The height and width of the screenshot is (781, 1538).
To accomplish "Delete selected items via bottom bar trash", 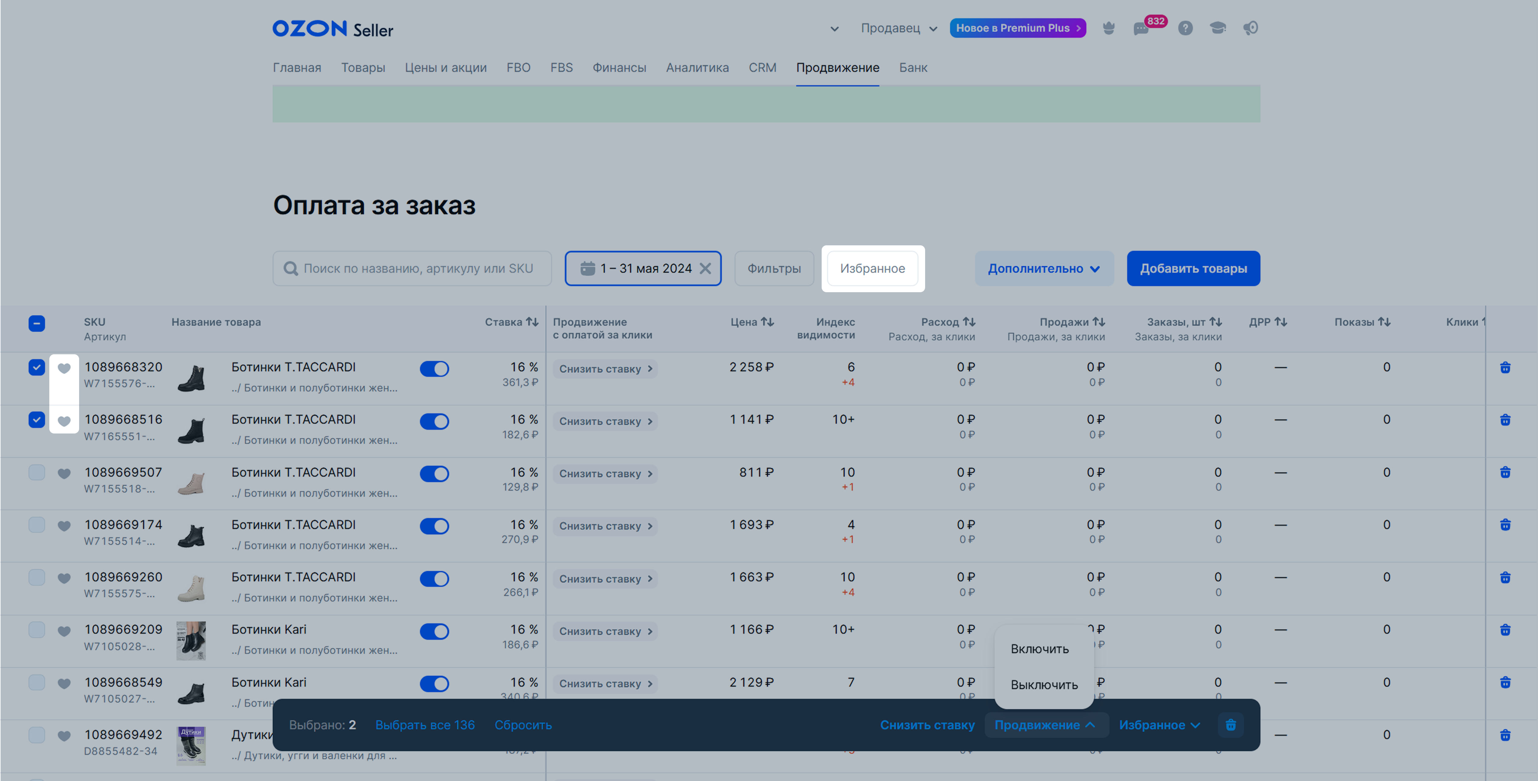I will 1231,725.
